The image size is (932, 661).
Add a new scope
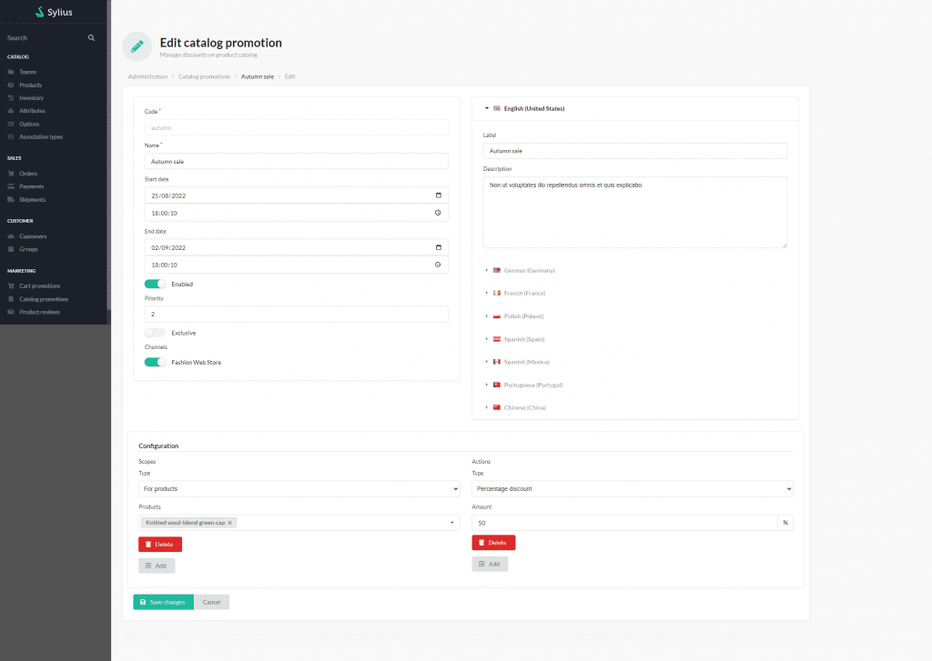[x=157, y=566]
